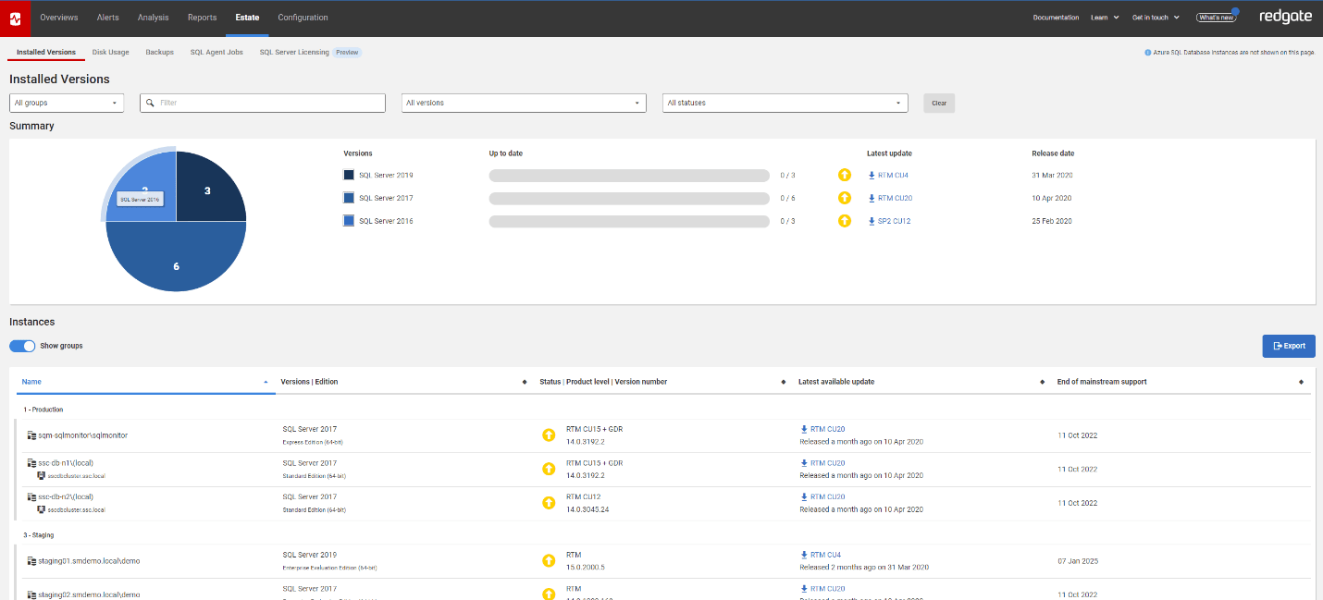Switch to the Analysis tab

(153, 18)
